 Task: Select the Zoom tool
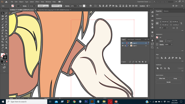(x=3, y=51)
